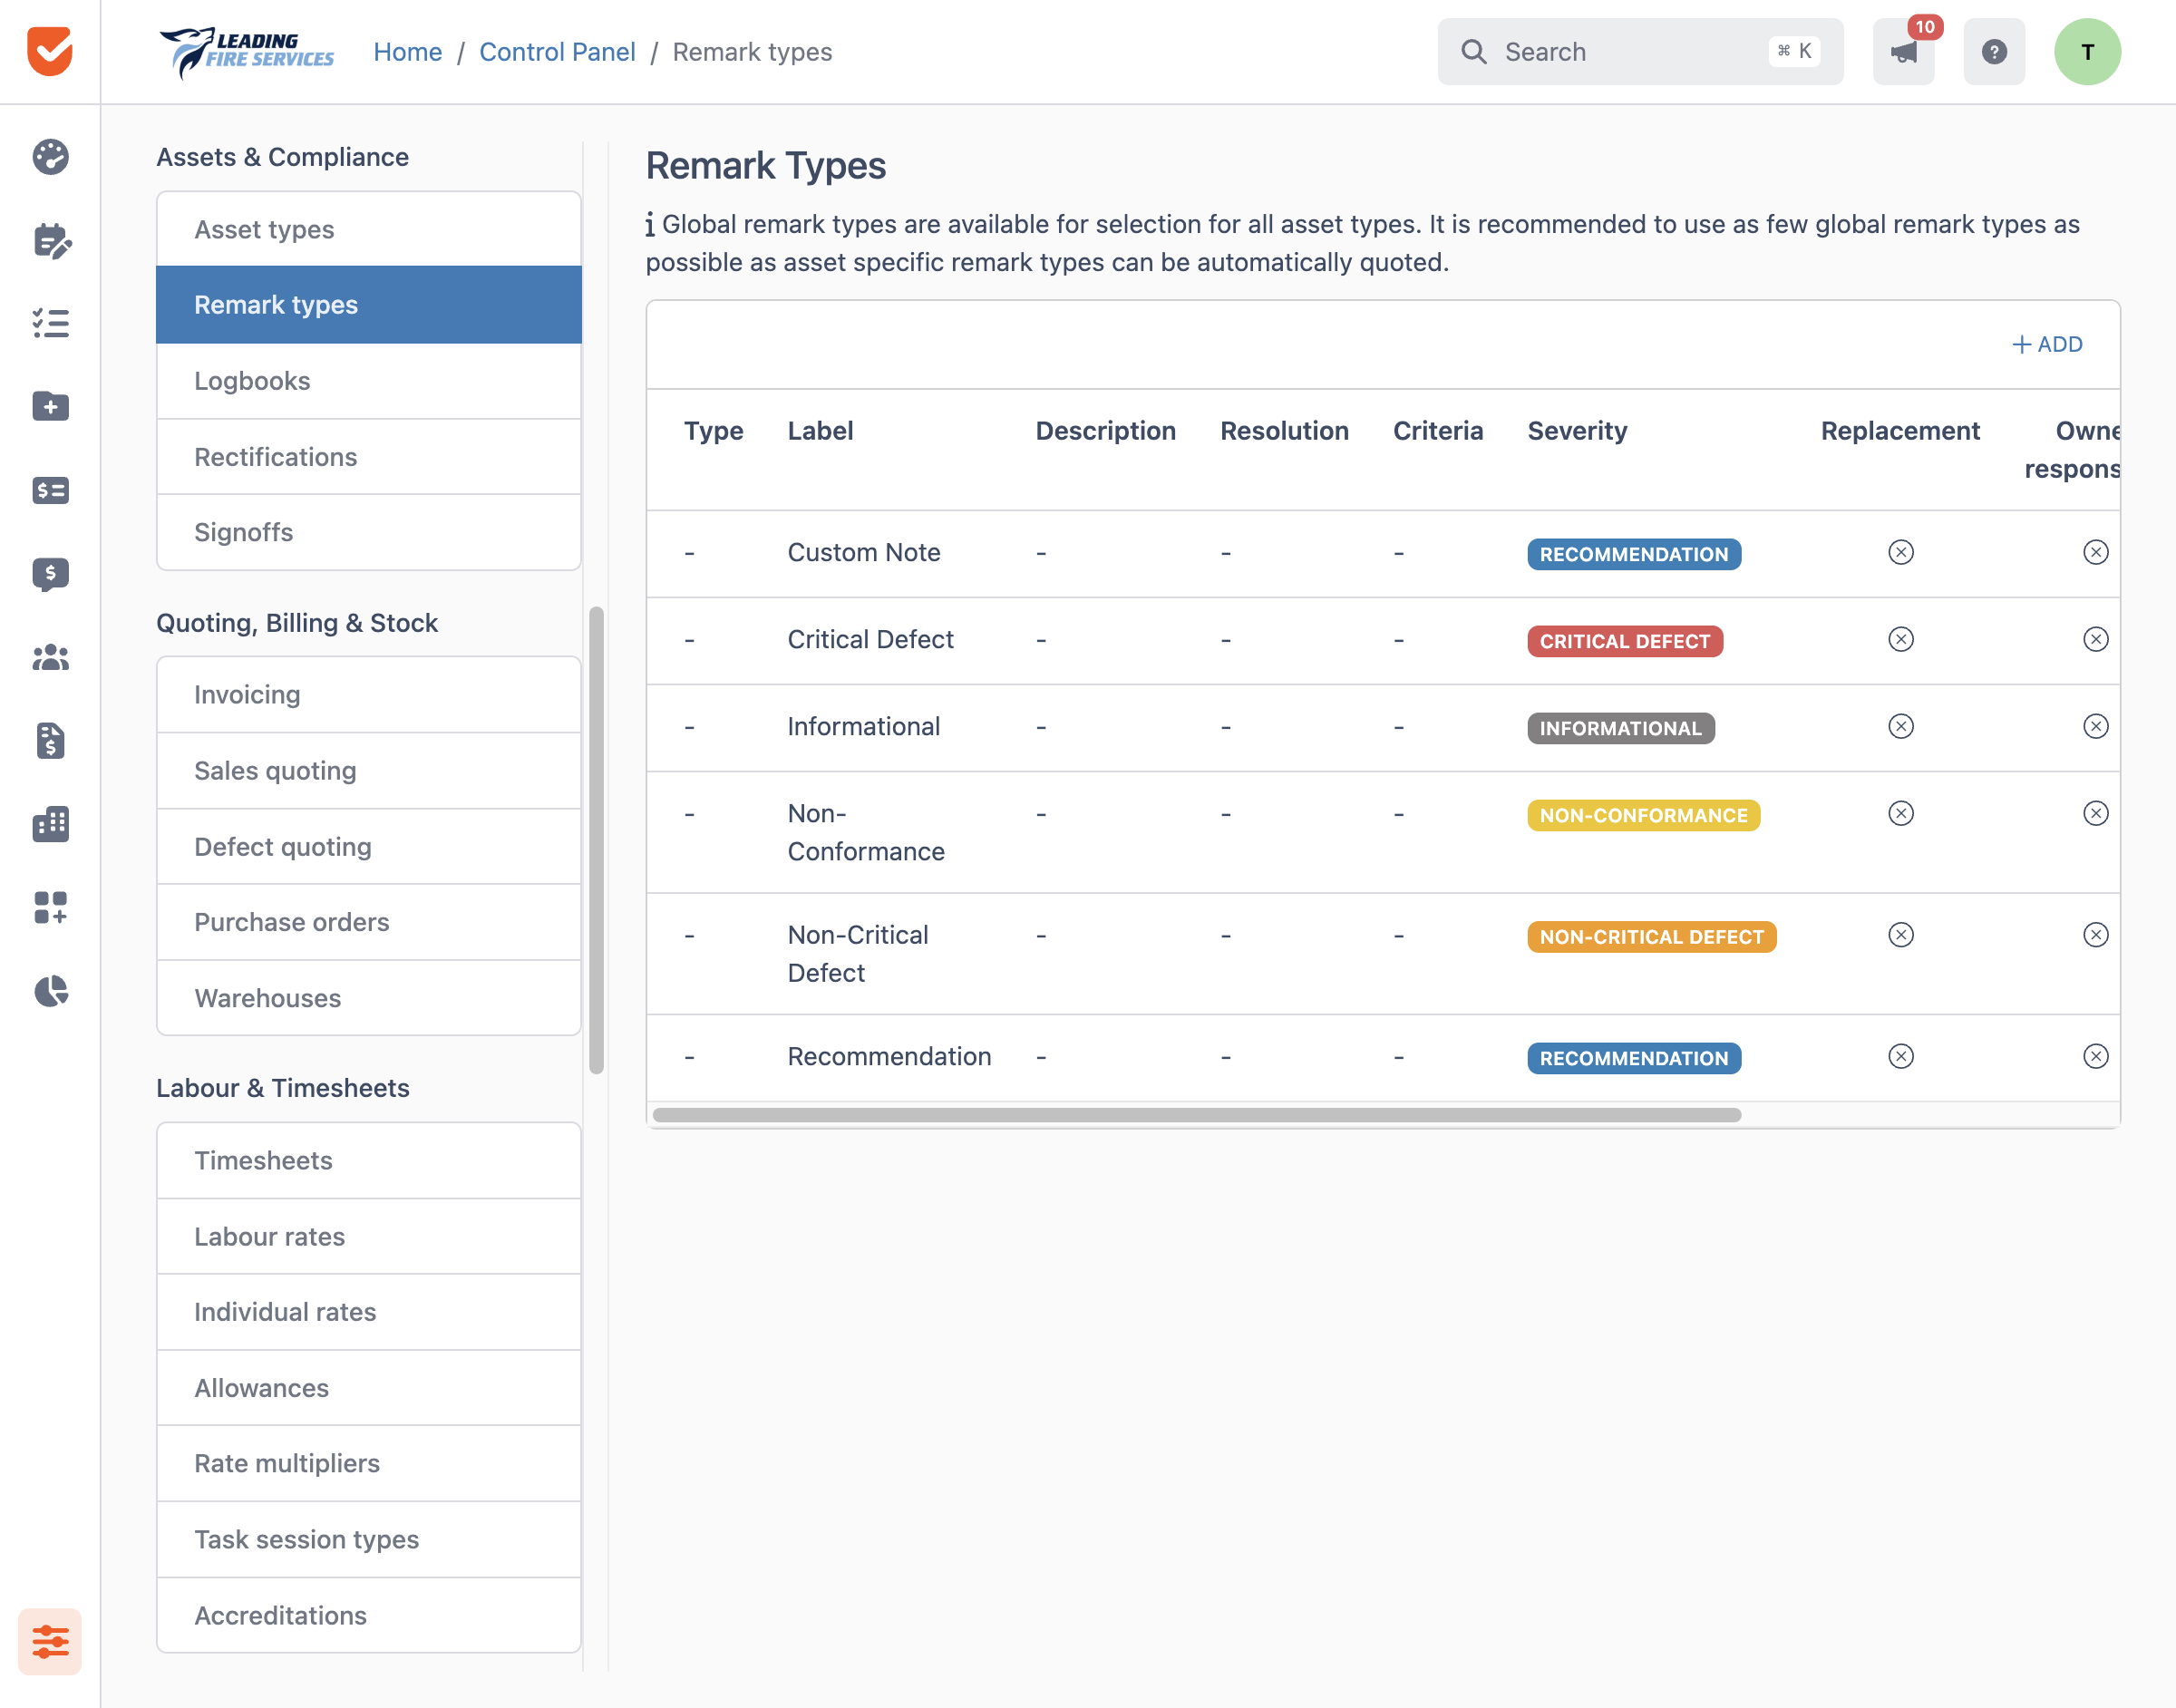The image size is (2176, 1708).
Task: Open Labour rates settings
Action: (x=369, y=1236)
